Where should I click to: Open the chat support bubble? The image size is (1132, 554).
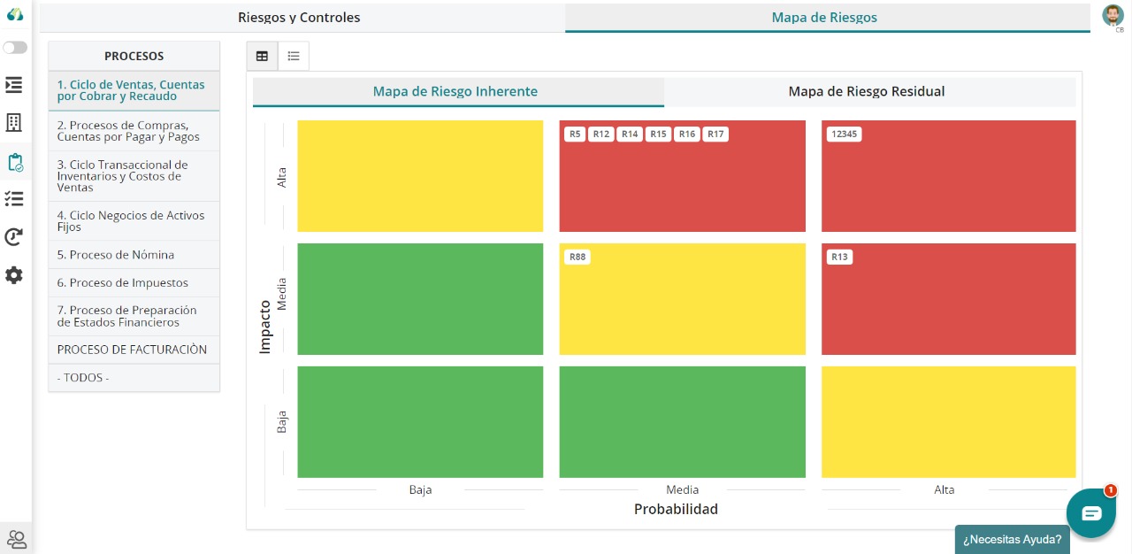(x=1090, y=513)
